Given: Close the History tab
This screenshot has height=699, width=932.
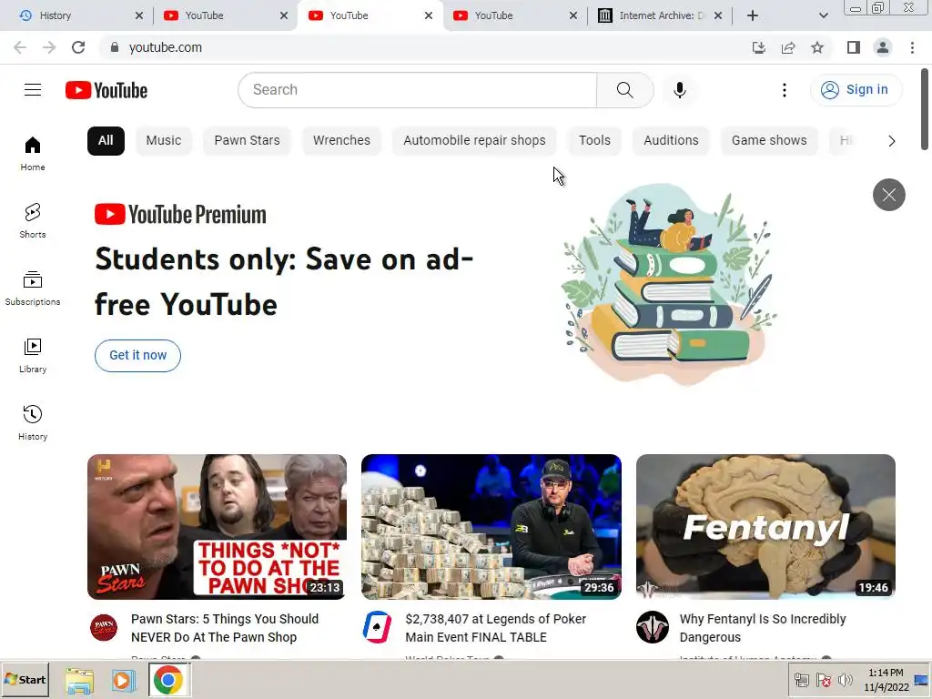Looking at the screenshot, I should pos(139,15).
